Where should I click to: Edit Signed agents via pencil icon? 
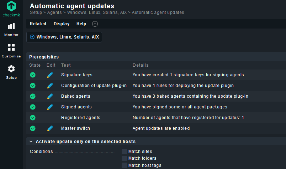point(50,107)
